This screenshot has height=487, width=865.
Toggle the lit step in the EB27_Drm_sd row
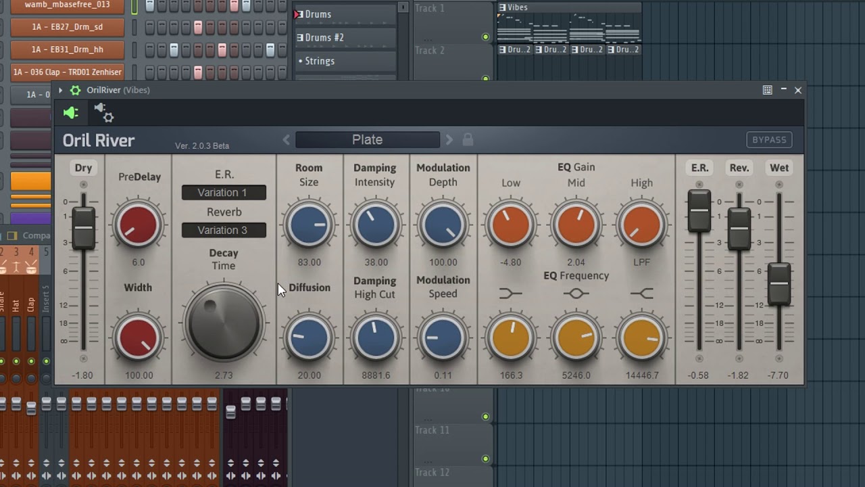(x=198, y=28)
